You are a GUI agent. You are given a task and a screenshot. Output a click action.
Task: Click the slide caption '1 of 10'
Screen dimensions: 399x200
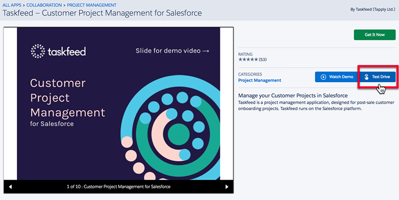pos(119,187)
